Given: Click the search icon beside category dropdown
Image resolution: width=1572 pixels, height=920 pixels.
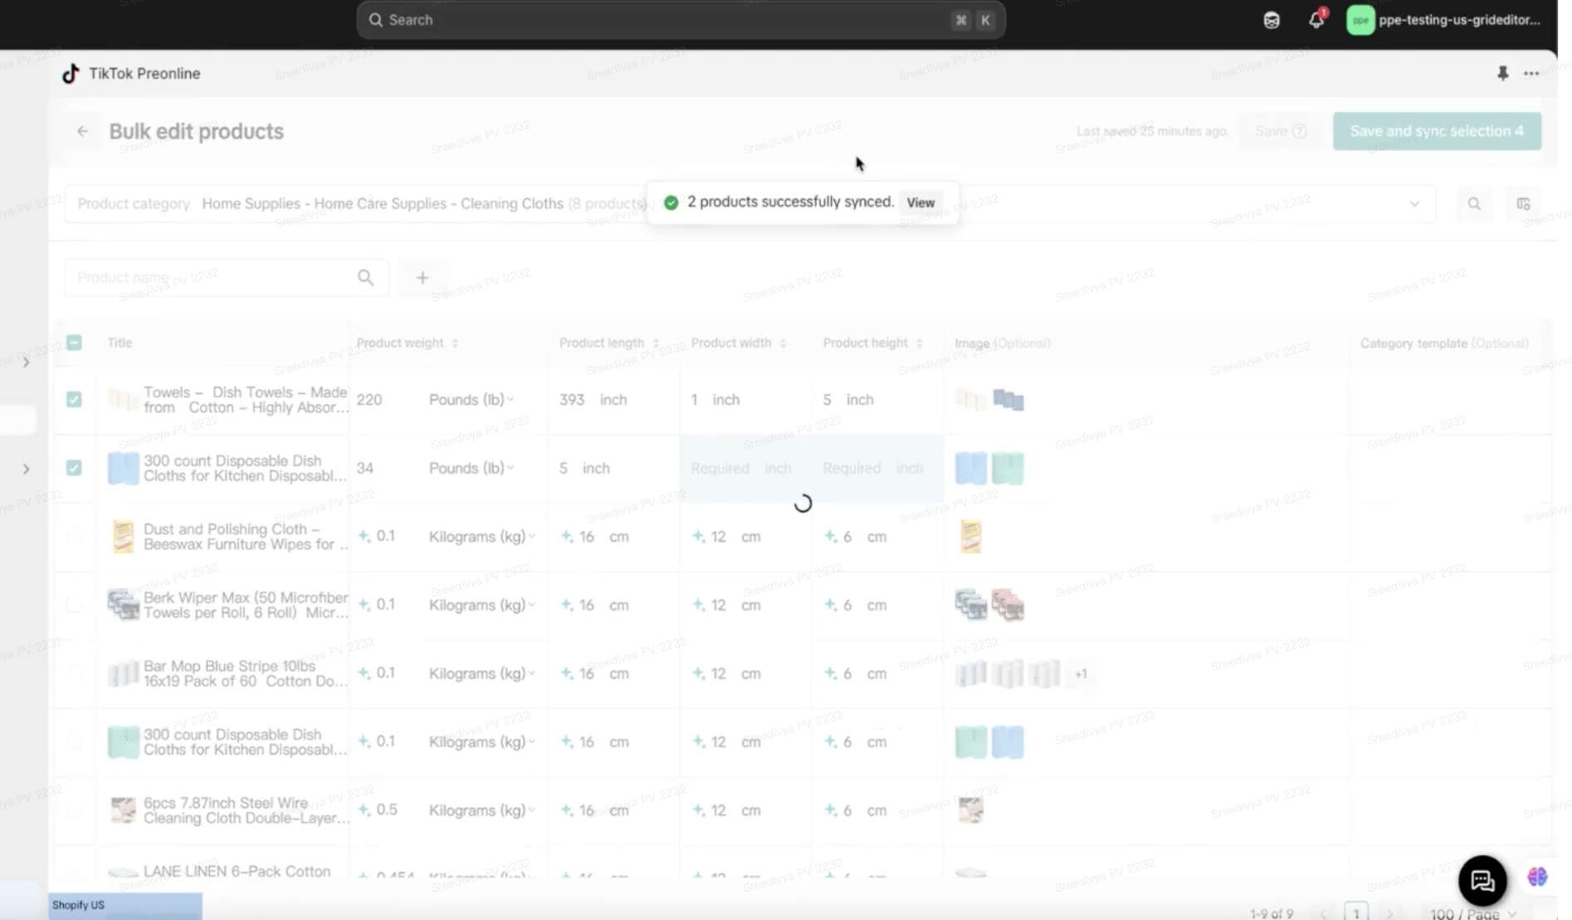Looking at the screenshot, I should (1474, 204).
